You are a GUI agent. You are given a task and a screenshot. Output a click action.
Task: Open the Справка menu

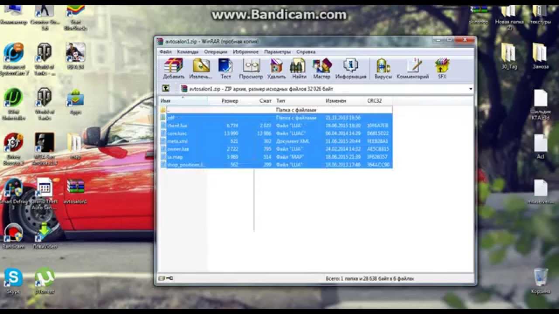pyautogui.click(x=306, y=52)
